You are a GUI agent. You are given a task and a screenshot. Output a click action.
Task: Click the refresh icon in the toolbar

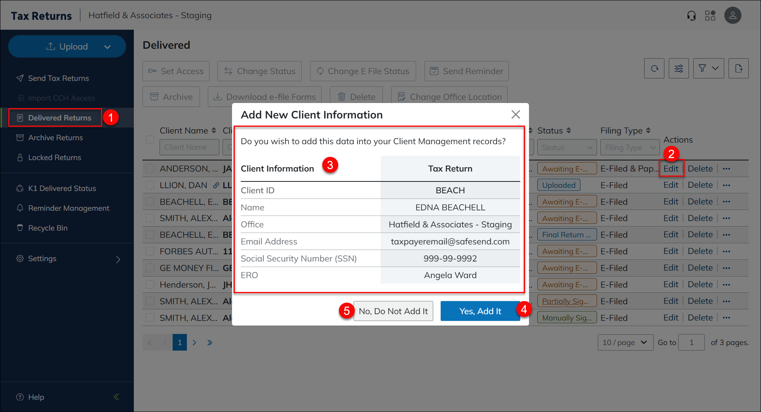[654, 69]
